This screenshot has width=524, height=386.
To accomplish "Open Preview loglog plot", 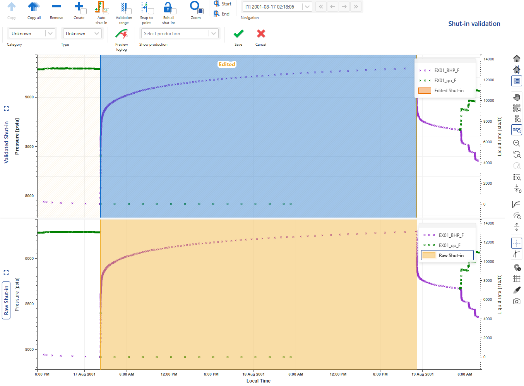I will coord(122,34).
